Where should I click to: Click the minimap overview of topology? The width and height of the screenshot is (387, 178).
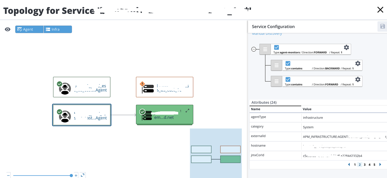click(216, 153)
